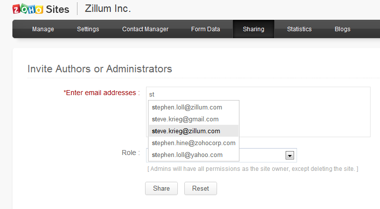
Task: Switch to the Contact Manager tab
Action: tap(145, 29)
